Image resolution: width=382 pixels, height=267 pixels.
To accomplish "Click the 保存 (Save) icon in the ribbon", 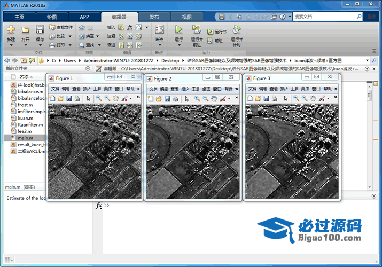I will (40, 29).
